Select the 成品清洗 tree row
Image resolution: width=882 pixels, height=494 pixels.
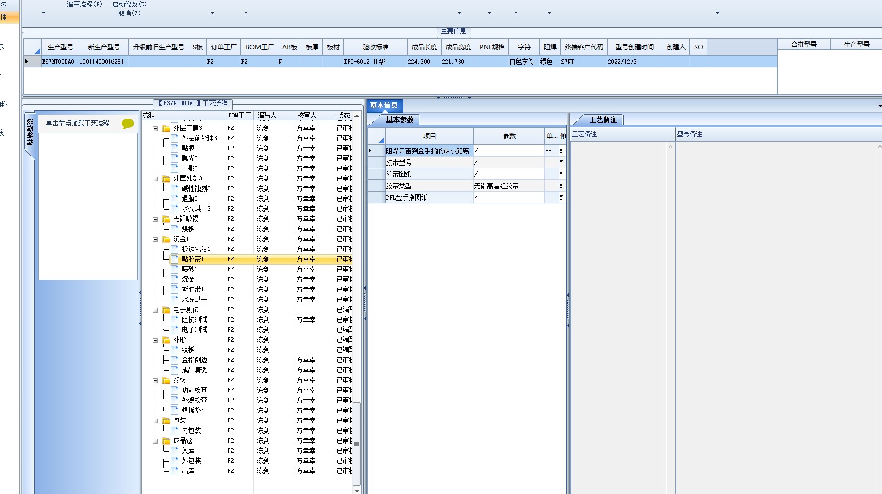point(261,370)
